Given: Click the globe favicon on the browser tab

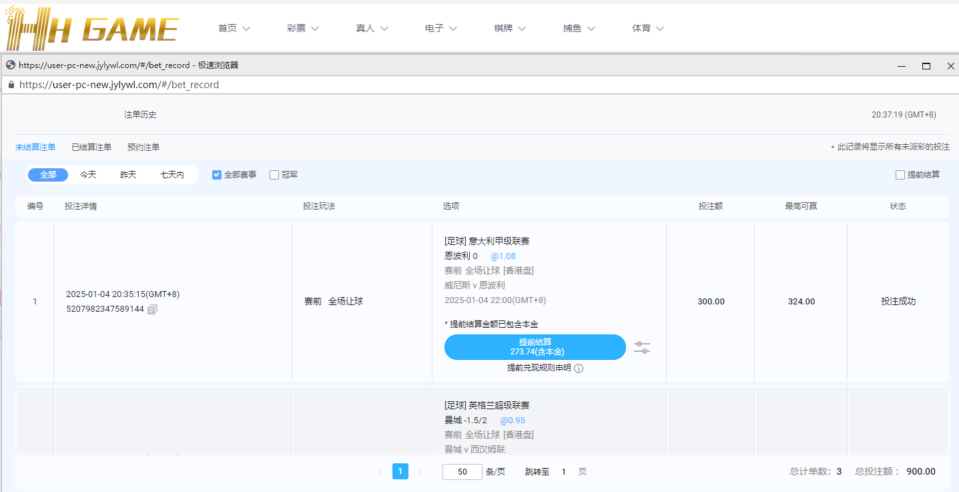Looking at the screenshot, I should [10, 65].
